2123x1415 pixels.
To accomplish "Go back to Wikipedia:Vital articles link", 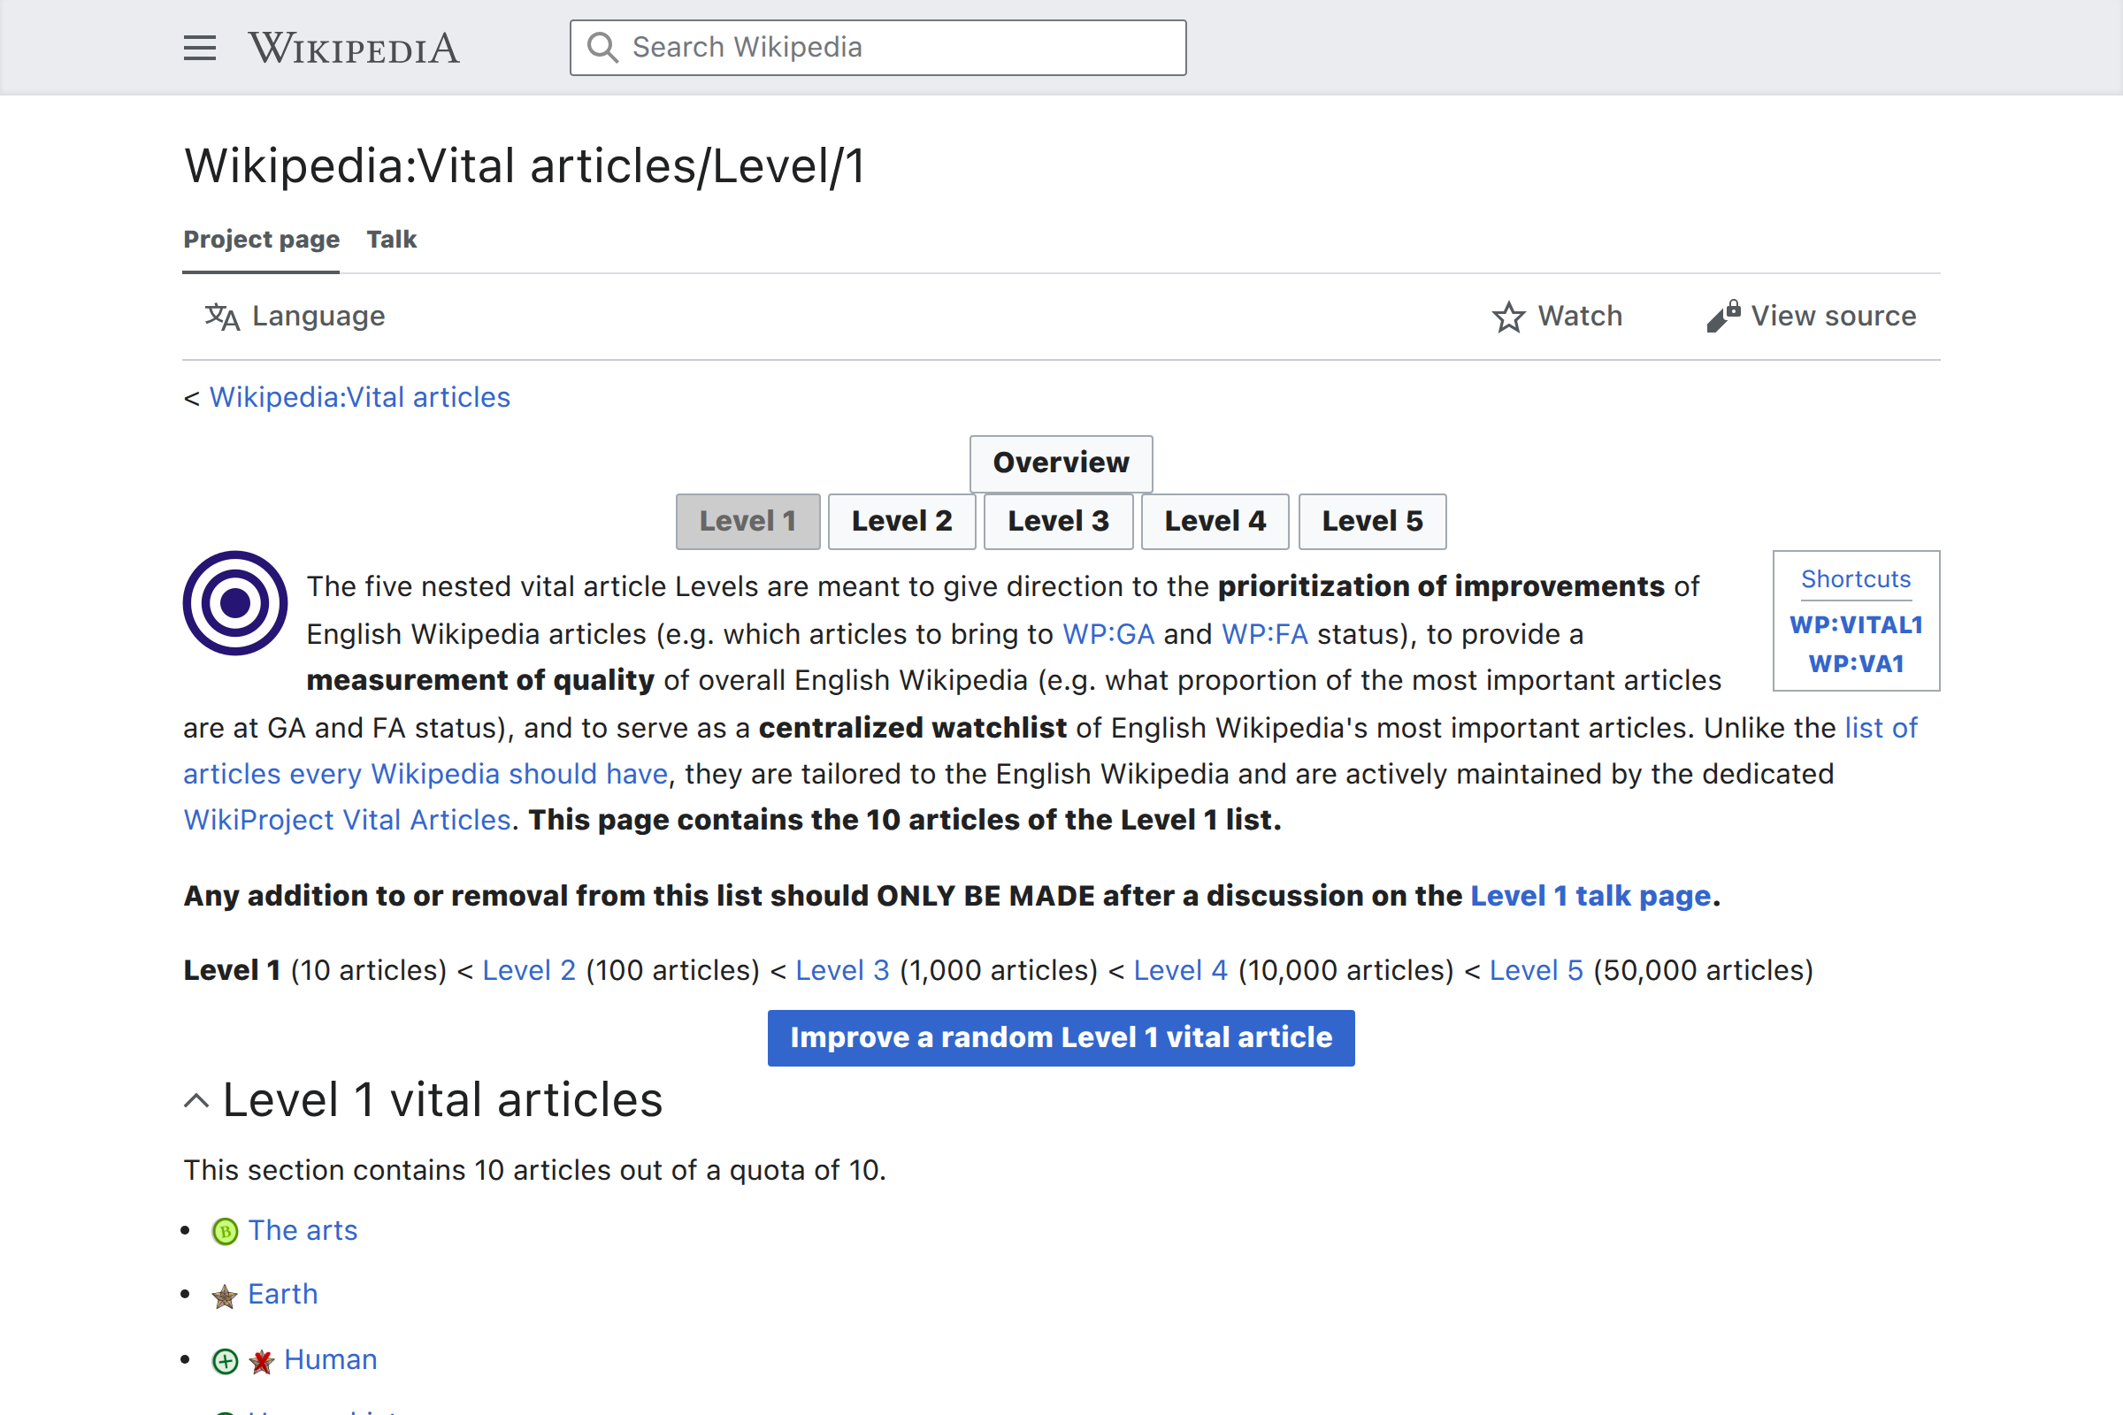I will pyautogui.click(x=359, y=397).
